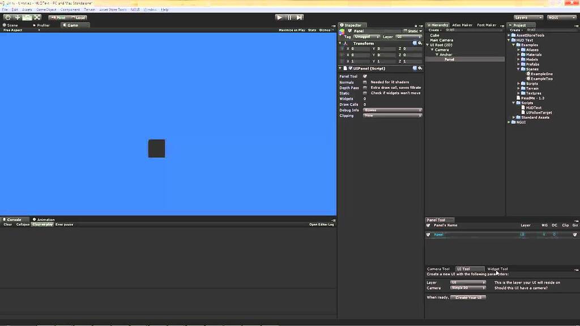Select Cube in the Hierarchy
This screenshot has width=580, height=326.
(x=434, y=35)
